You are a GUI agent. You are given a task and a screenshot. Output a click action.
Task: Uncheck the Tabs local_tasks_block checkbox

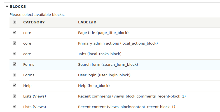[x=15, y=53]
